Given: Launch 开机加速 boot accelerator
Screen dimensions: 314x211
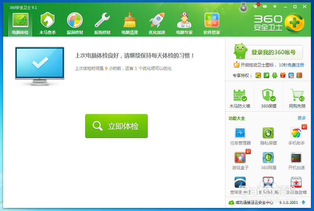Looking at the screenshot, I should pos(296,161).
